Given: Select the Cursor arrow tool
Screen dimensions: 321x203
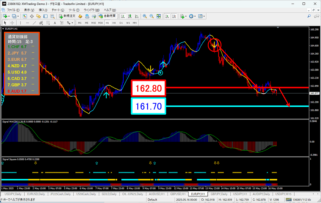Looking at the screenshot, I should pyautogui.click(x=5, y=23).
